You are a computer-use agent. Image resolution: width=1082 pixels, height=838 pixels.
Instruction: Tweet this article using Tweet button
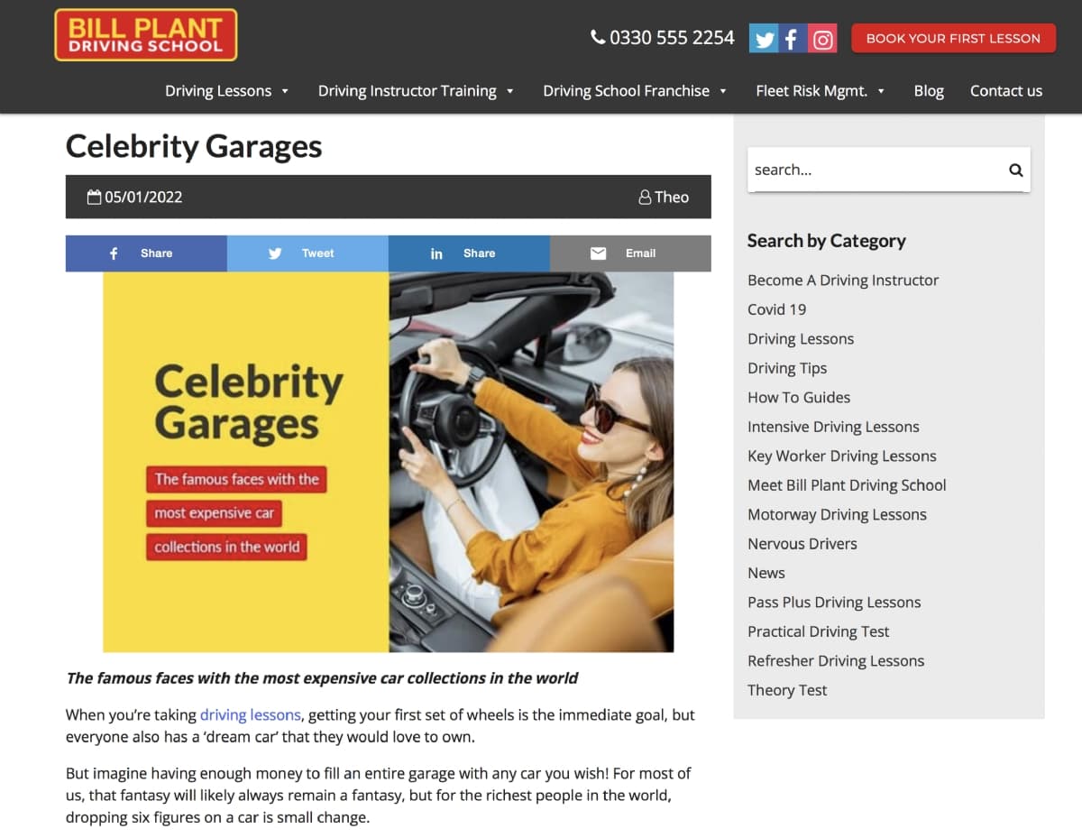coord(307,253)
